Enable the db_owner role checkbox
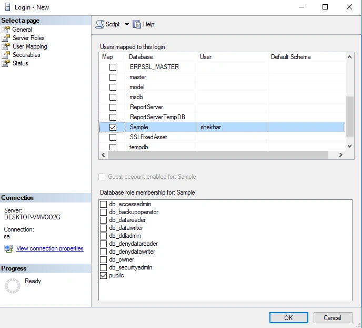The height and width of the screenshot is (328, 362). [x=104, y=259]
